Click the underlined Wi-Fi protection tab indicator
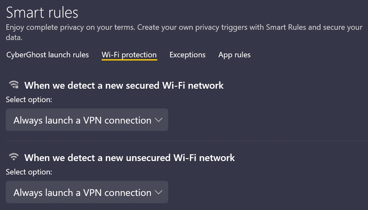Viewport: 368px width, 210px height. (129, 60)
